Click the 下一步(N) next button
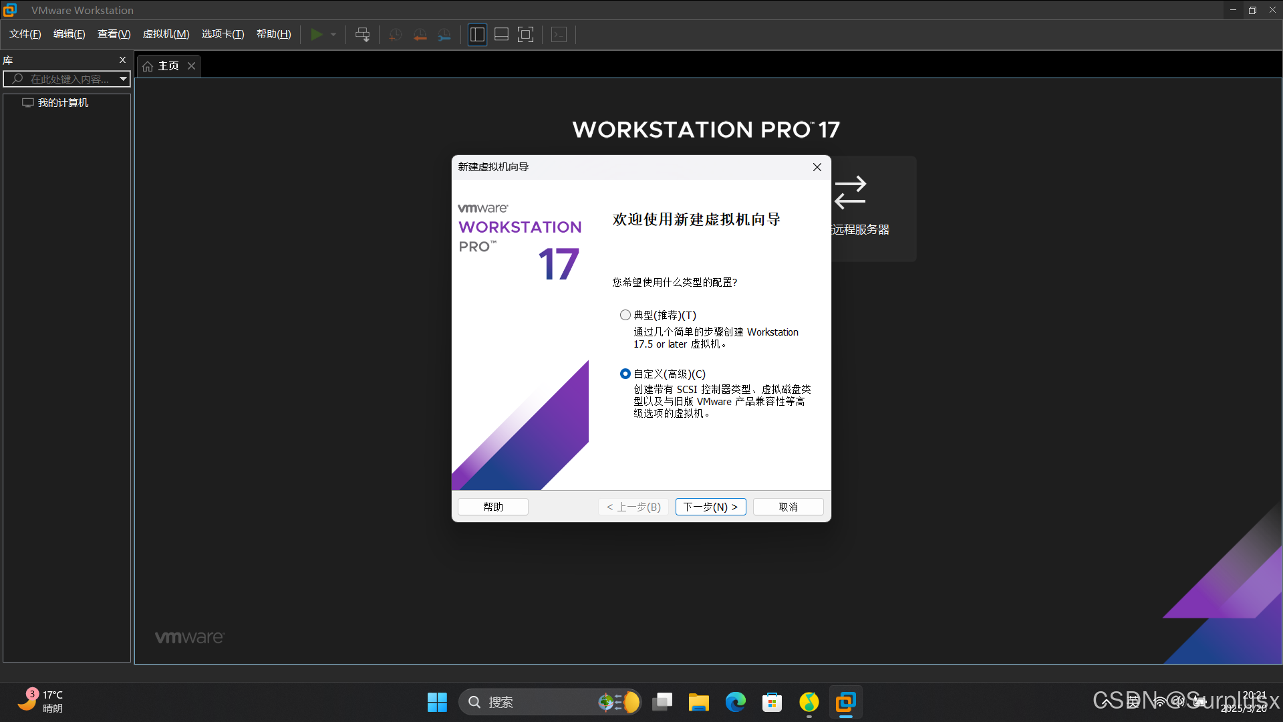The width and height of the screenshot is (1283, 722). 710,507
